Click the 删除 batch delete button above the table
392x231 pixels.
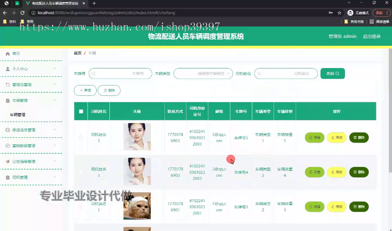point(109,90)
